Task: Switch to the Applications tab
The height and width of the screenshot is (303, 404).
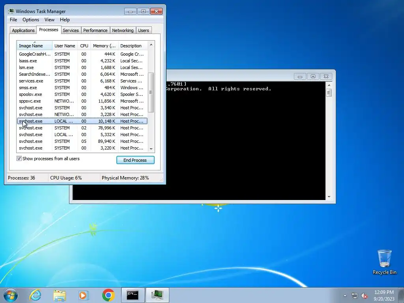Action: coord(23,30)
